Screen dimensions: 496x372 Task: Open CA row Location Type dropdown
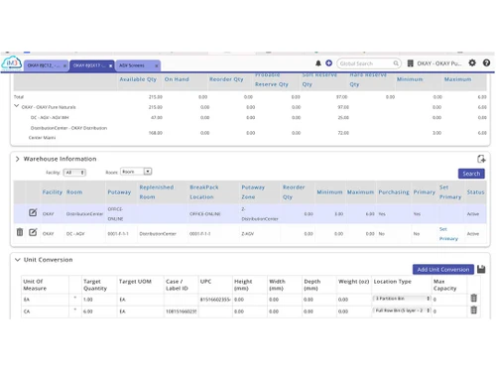click(402, 310)
